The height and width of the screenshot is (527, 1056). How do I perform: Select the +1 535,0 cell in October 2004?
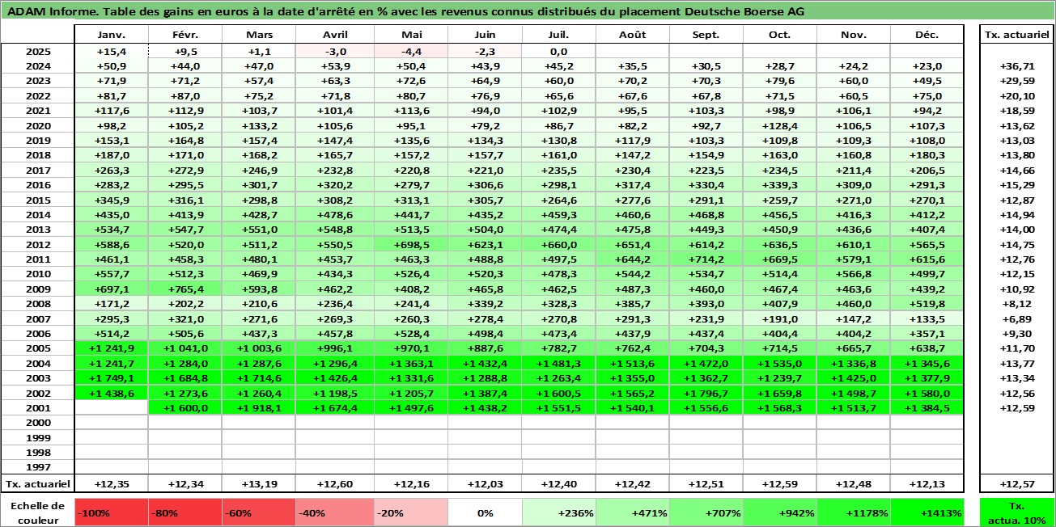[780, 364]
